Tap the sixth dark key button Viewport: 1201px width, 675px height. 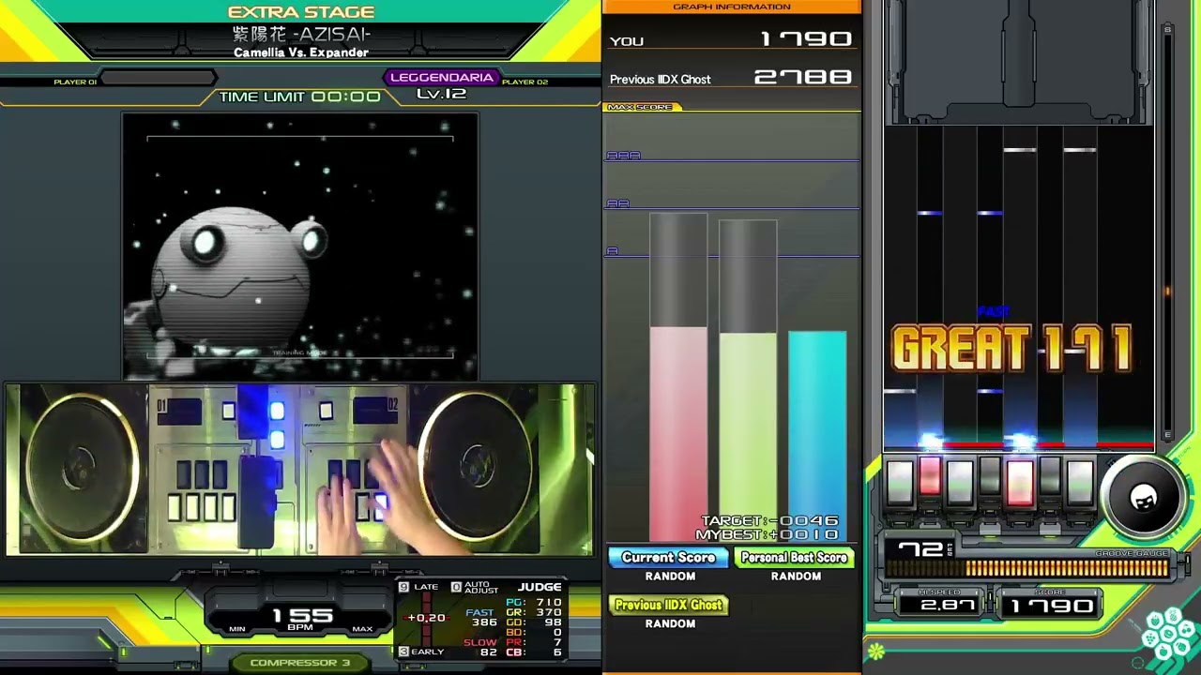[x=1050, y=476]
